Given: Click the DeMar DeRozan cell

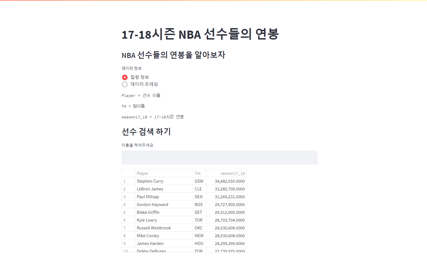Looking at the screenshot, I should click(x=151, y=250).
